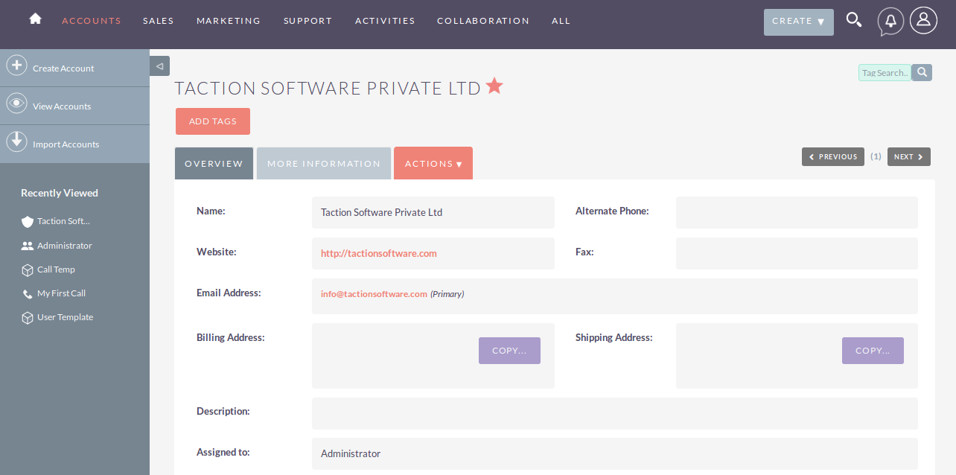Go to the Next record
The height and width of the screenshot is (475, 956).
point(909,156)
